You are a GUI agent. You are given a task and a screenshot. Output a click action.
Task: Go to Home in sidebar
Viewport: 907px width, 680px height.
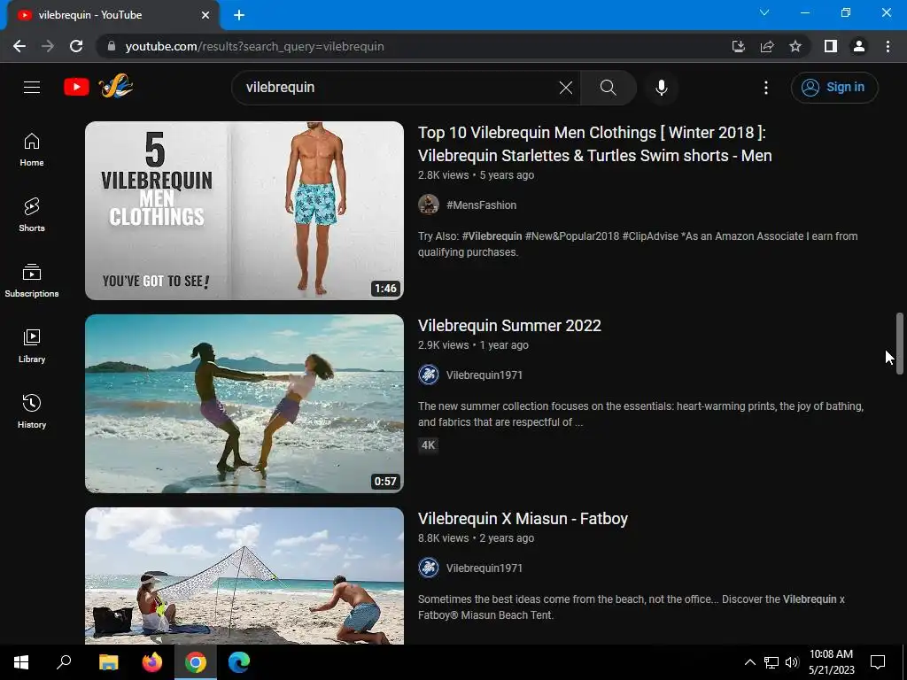[32, 150]
